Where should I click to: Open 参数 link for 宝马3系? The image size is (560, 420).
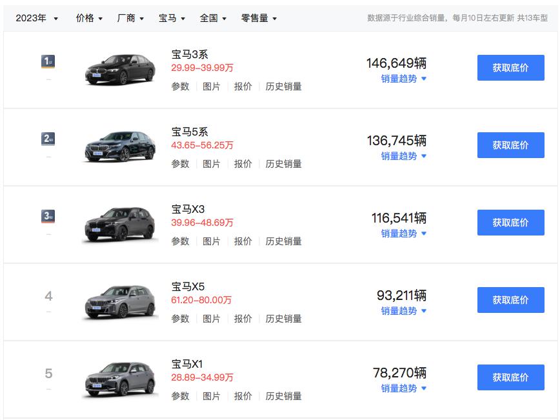(x=180, y=86)
